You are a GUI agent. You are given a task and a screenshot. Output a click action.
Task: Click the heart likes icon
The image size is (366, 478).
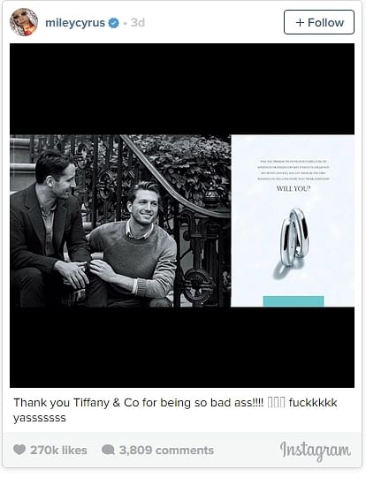[19, 450]
